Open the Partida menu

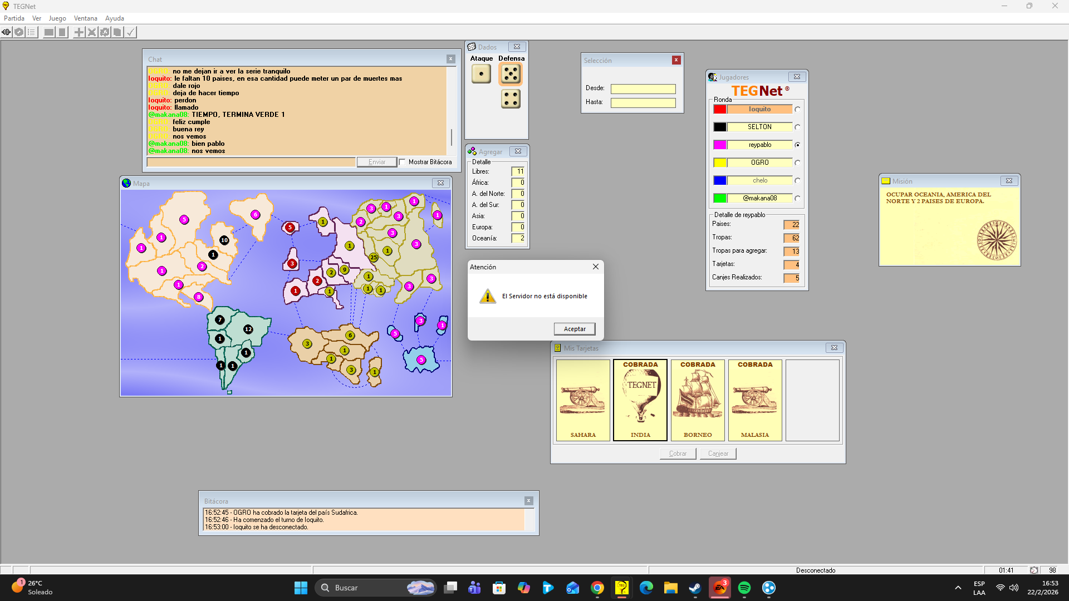pos(14,18)
